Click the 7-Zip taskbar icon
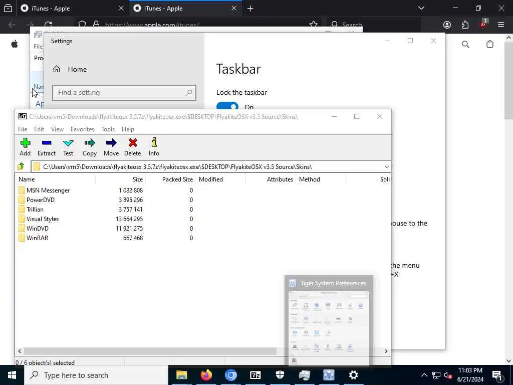 click(x=255, y=375)
